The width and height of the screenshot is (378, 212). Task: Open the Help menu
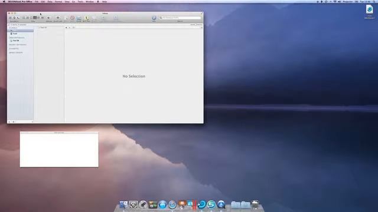point(105,1)
